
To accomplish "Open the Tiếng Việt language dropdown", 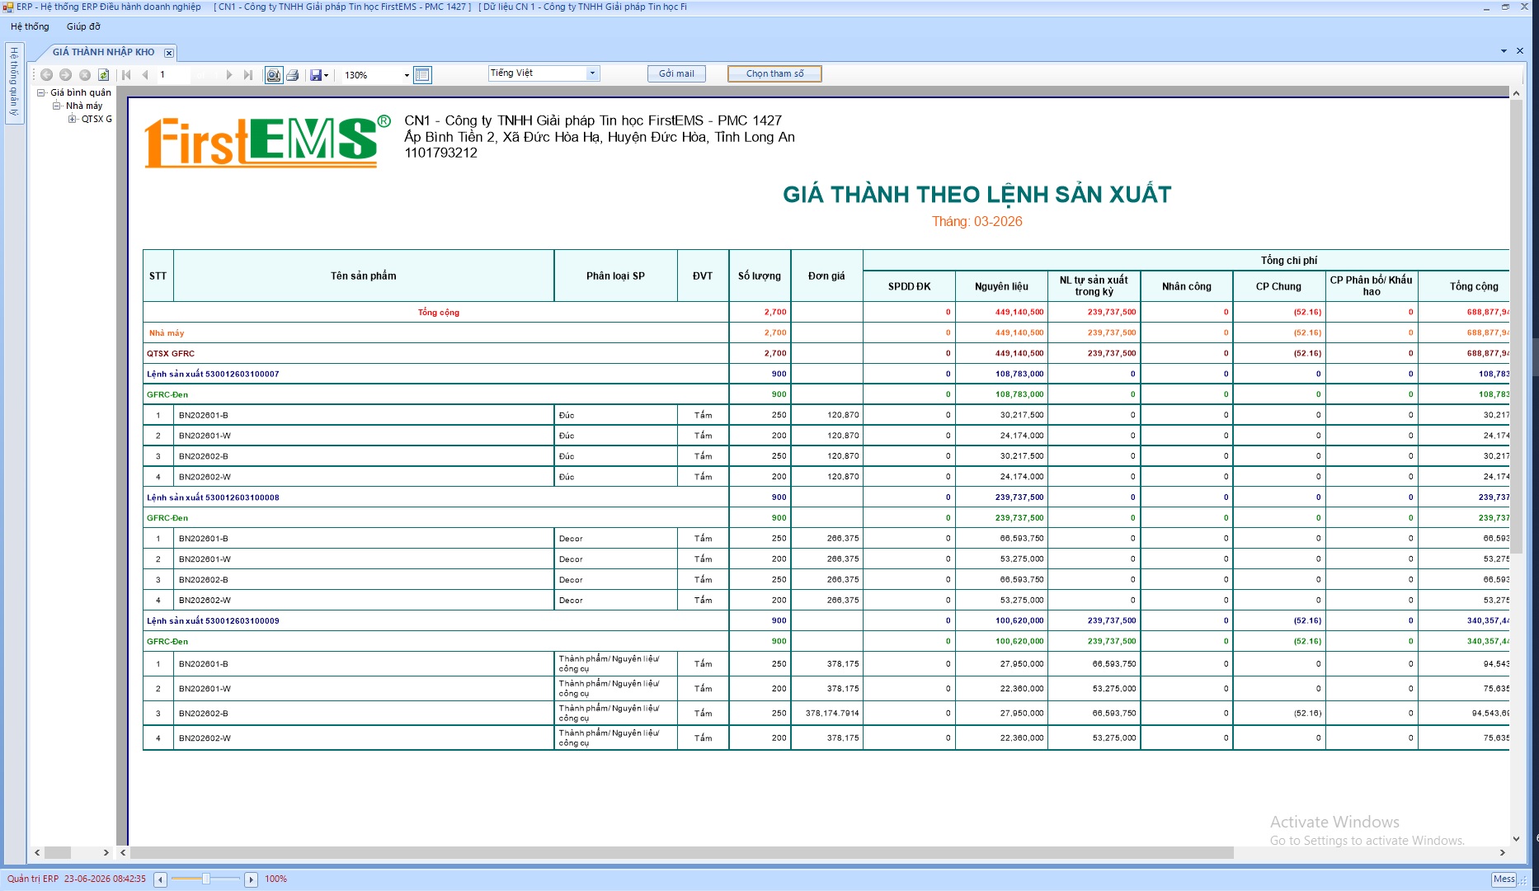I will [x=592, y=73].
